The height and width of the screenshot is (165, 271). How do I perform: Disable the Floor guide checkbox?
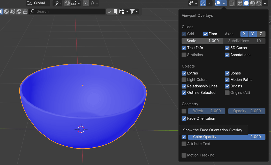tap(205, 34)
